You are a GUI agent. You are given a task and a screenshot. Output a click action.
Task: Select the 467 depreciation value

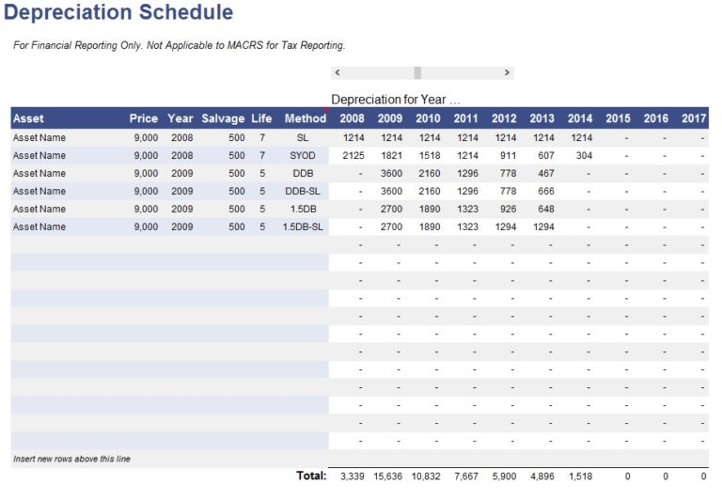pyautogui.click(x=546, y=174)
